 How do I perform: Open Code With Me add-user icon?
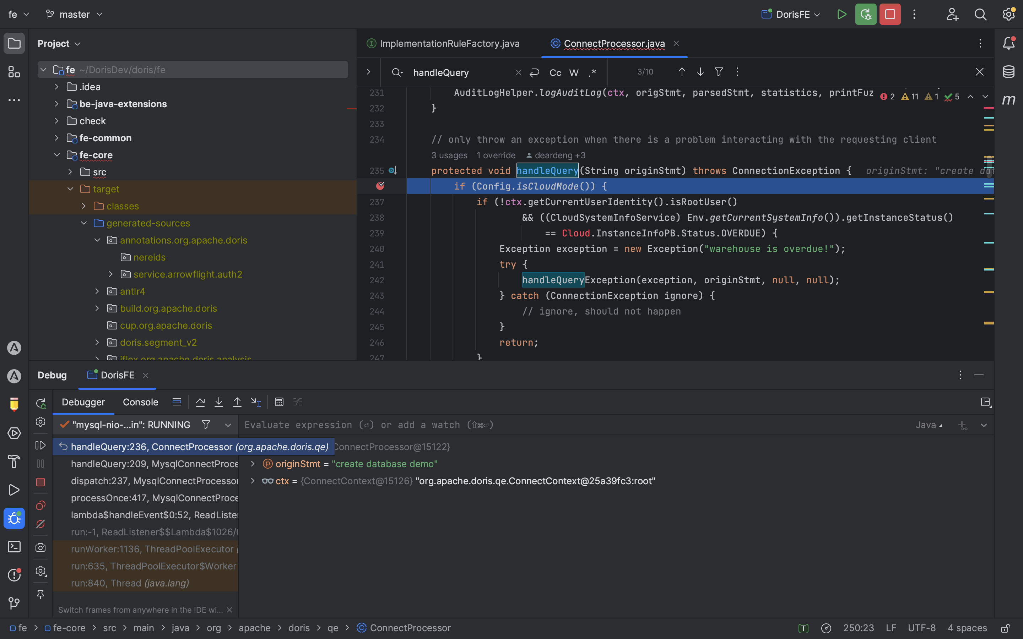coord(952,14)
